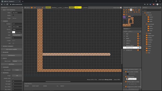Toggle lock on background layer
Viewport: 162px width, 91px height.
tap(138, 50)
